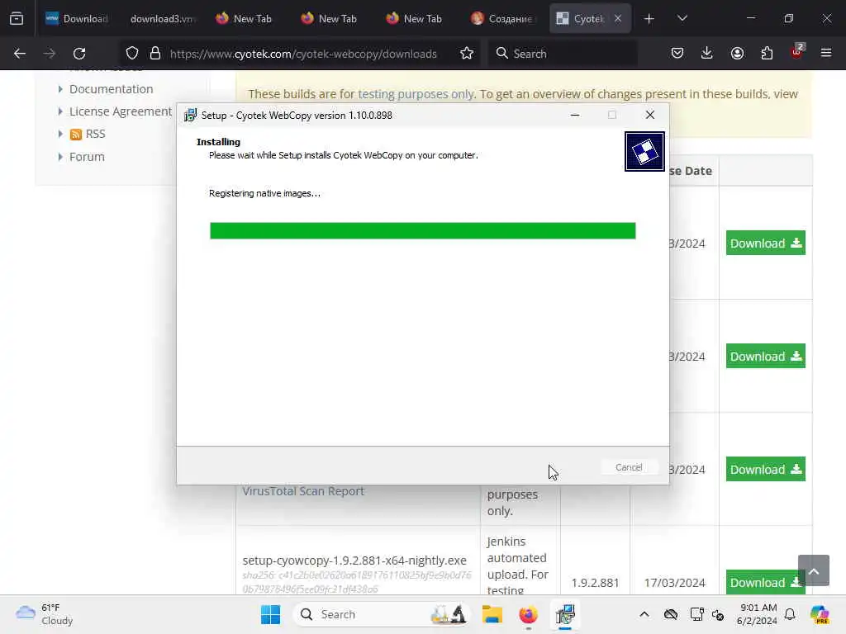This screenshot has height=634, width=846.
Task: Open the Firefox account profile icon
Action: pyautogui.click(x=737, y=54)
